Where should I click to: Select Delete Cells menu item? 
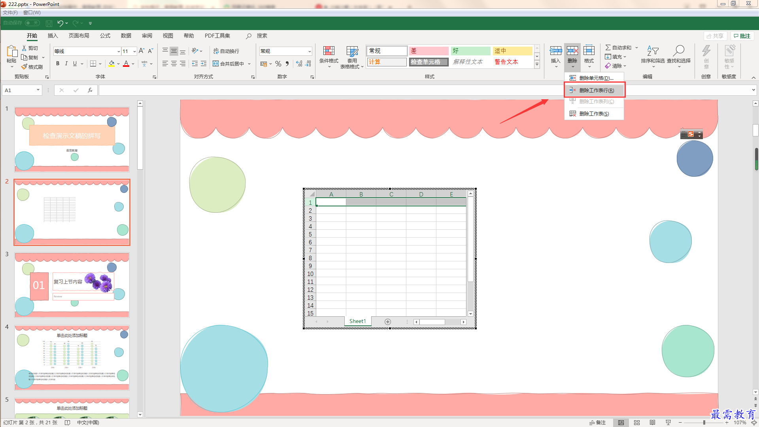click(594, 78)
